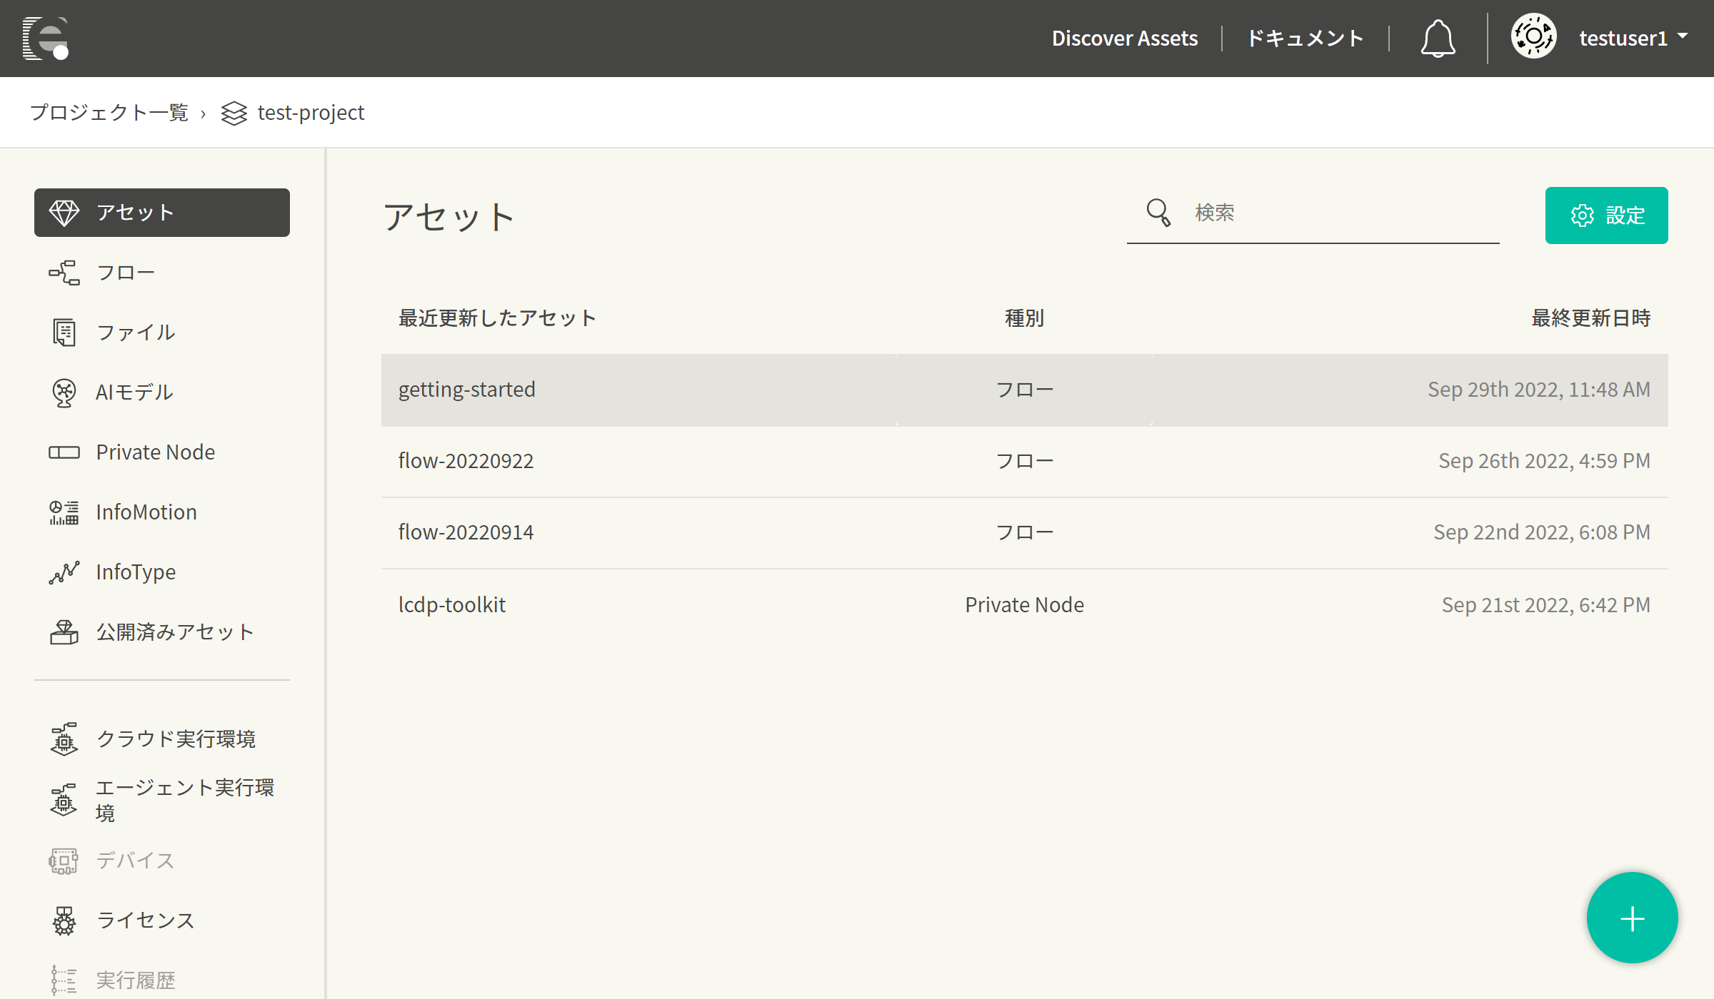Select アセット in the sidebar
This screenshot has height=999, width=1714.
tap(162, 213)
